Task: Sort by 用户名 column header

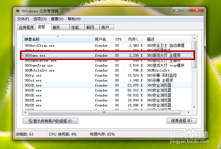Action: tap(103, 39)
